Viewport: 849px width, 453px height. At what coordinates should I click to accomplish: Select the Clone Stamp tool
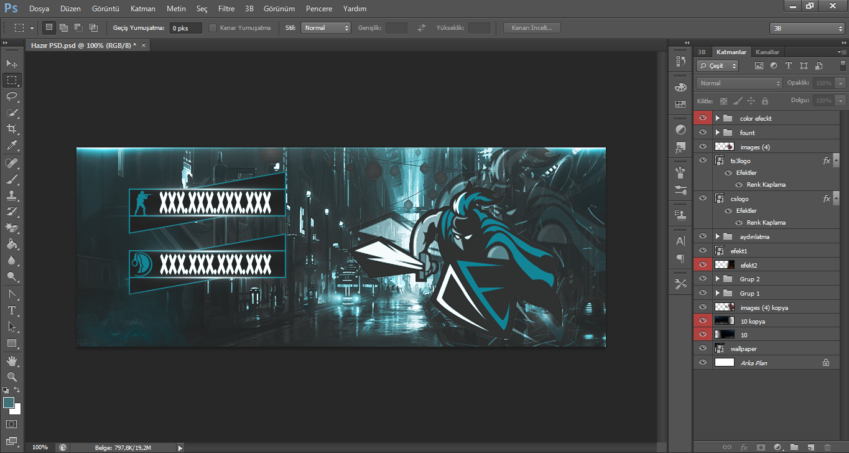click(x=12, y=195)
